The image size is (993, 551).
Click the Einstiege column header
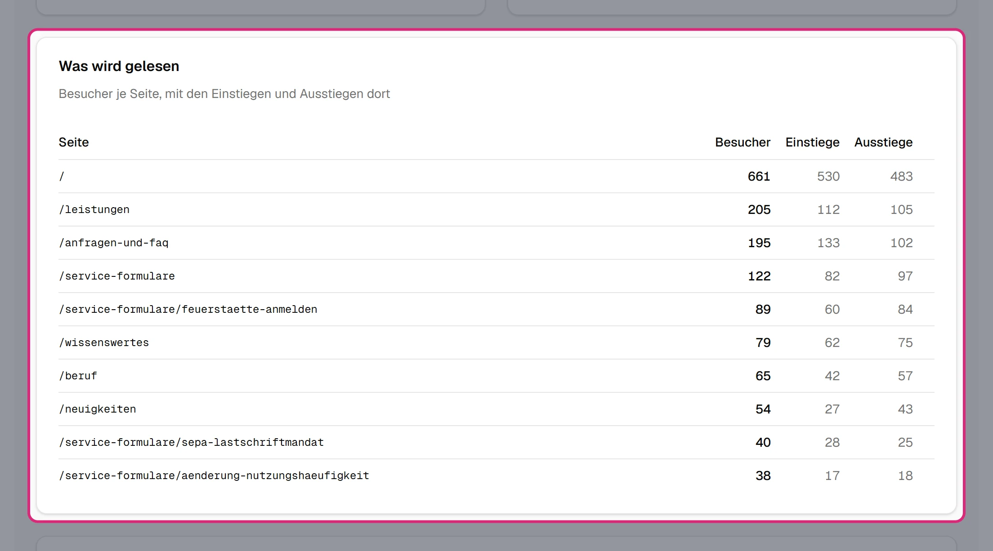(812, 142)
